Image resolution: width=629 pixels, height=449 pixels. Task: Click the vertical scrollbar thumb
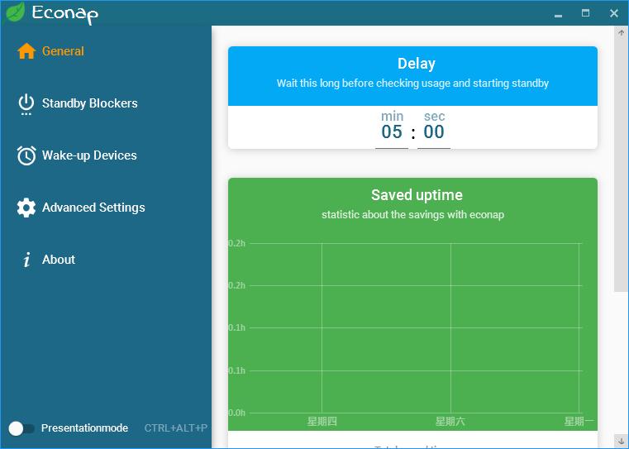[621, 165]
